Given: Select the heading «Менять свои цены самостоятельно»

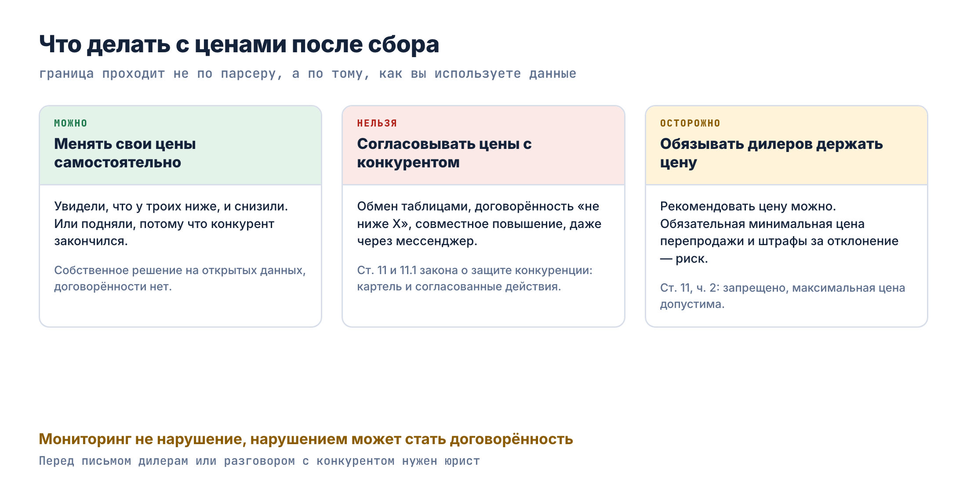Looking at the screenshot, I should click(125, 153).
